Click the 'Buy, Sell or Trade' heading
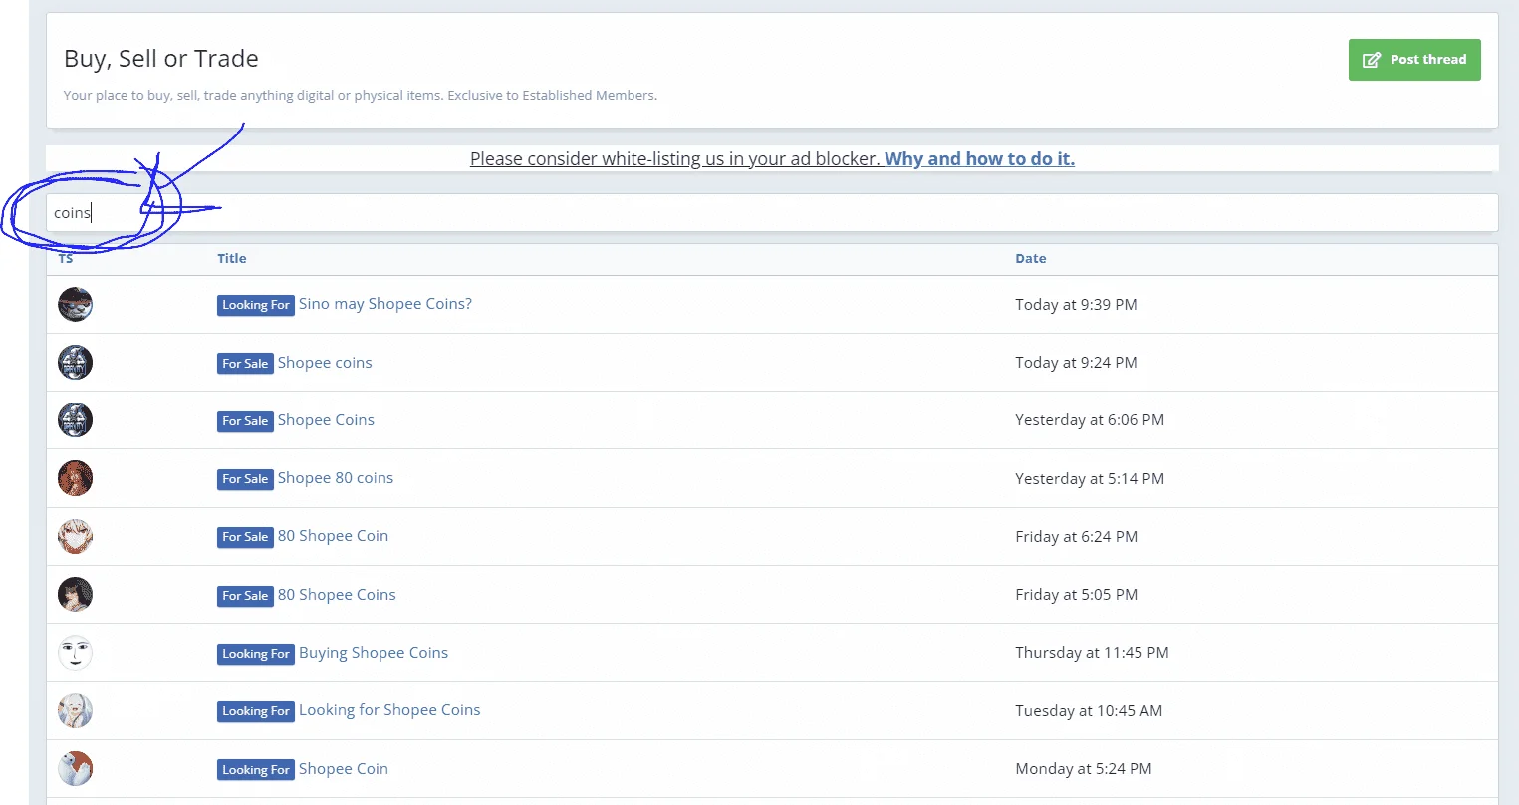This screenshot has width=1519, height=805. (x=161, y=59)
